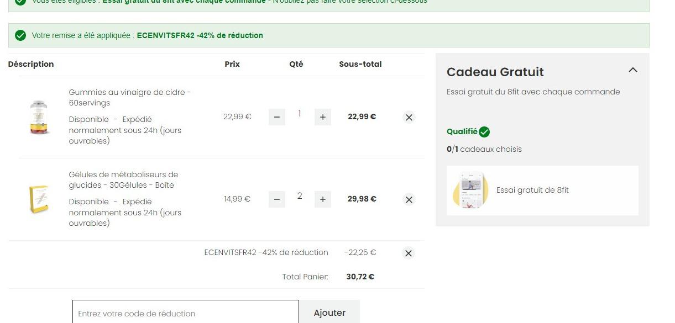This screenshot has height=323, width=675.
Task: Remove Gummies au vinaigre de cidre item
Action: pyautogui.click(x=409, y=117)
